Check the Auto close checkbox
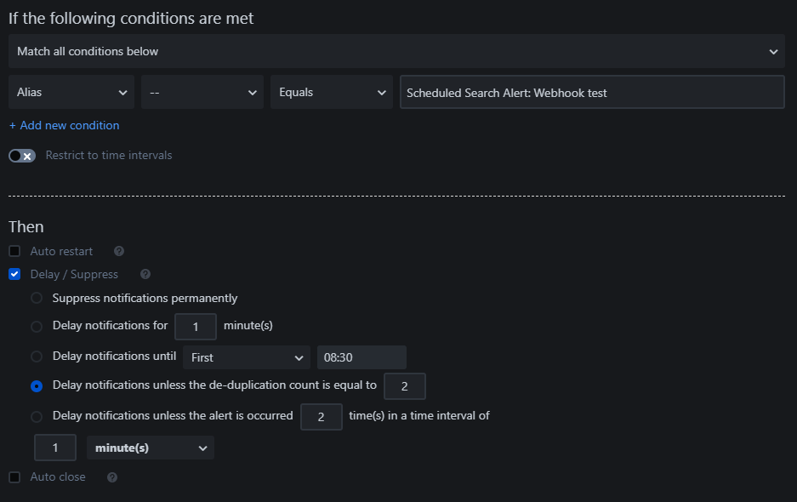This screenshot has height=502, width=797. point(14,477)
